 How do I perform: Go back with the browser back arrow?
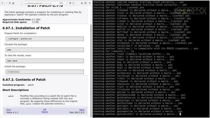[3, 3]
